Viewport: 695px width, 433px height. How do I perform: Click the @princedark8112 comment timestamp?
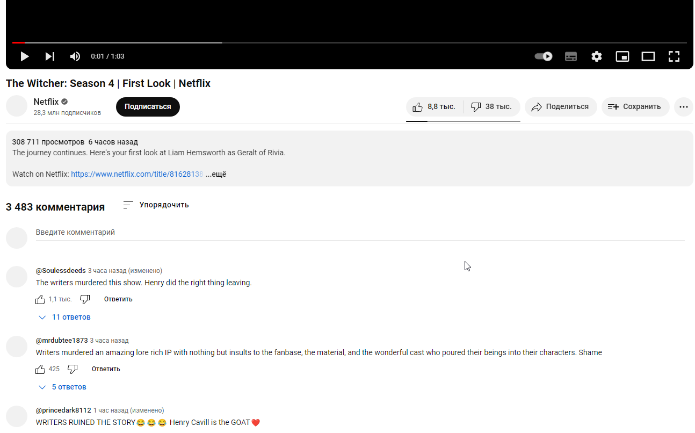tap(129, 410)
